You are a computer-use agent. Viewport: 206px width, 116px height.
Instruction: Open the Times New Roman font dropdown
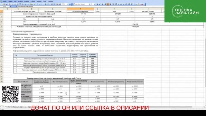point(89,4)
